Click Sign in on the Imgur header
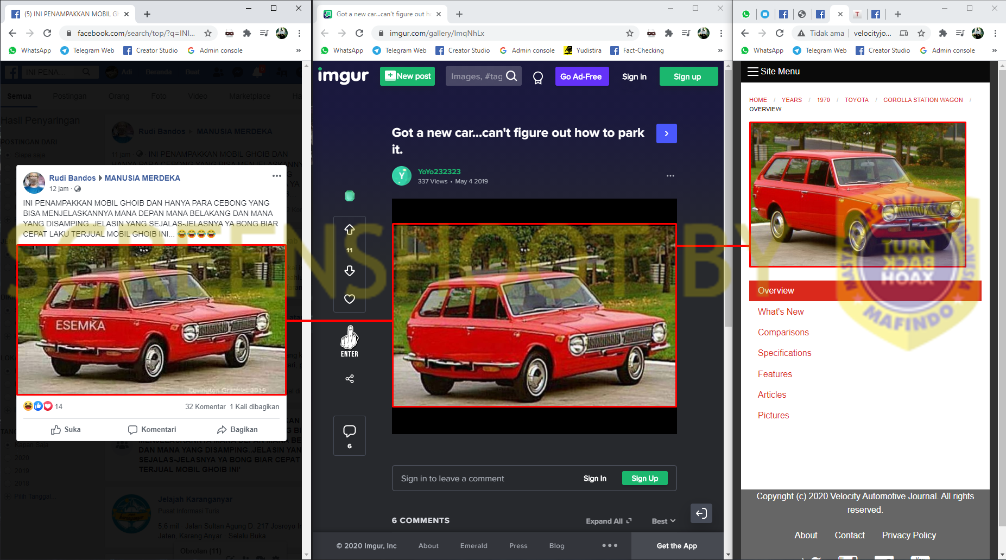The image size is (1006, 560). click(x=634, y=77)
